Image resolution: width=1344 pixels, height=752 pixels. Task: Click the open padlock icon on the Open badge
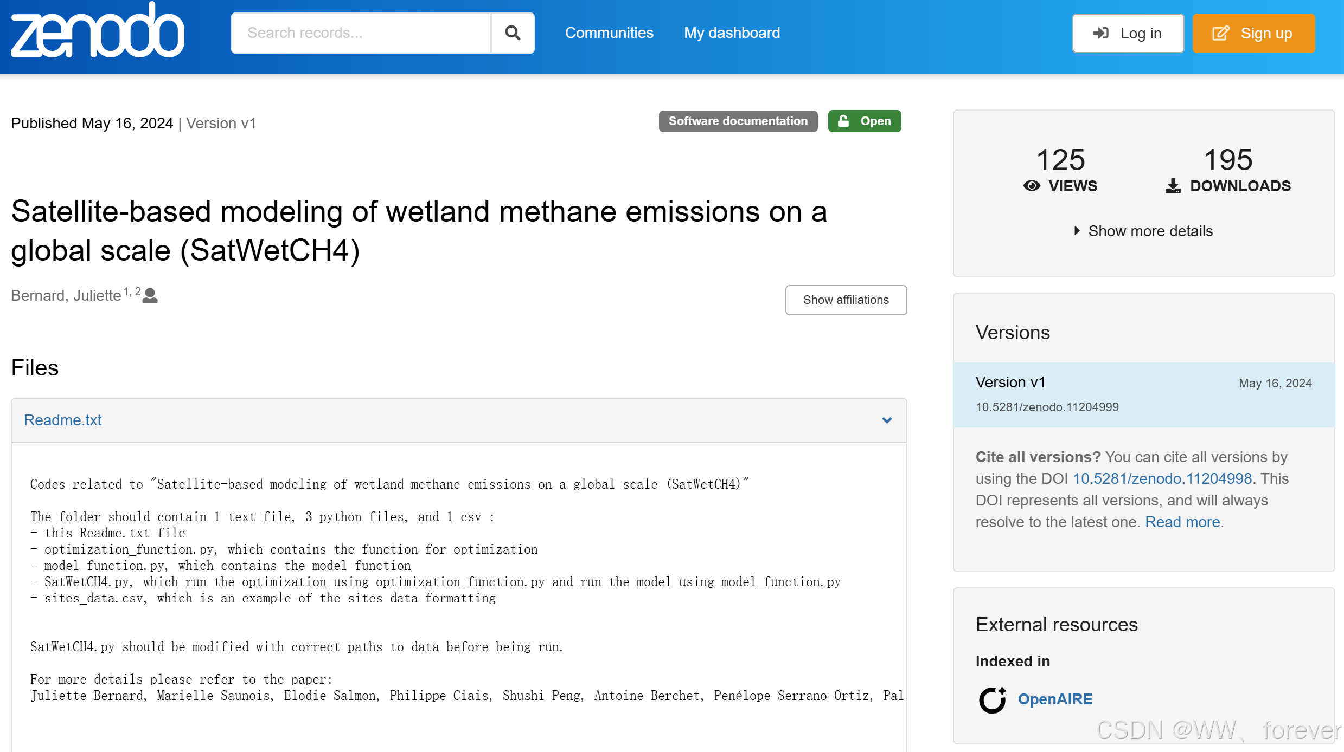[x=843, y=121]
